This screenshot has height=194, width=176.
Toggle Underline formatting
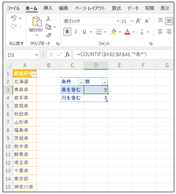84,32
